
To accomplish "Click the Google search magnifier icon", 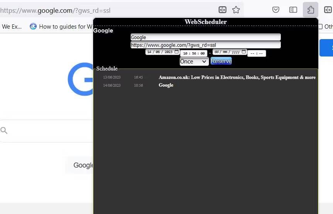I will pyautogui.click(x=4, y=130).
